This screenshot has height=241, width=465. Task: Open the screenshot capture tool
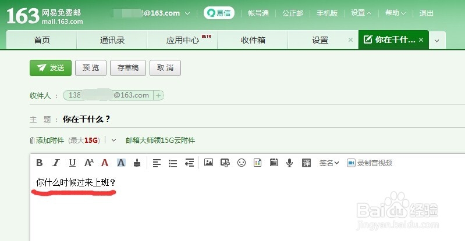[225, 163]
